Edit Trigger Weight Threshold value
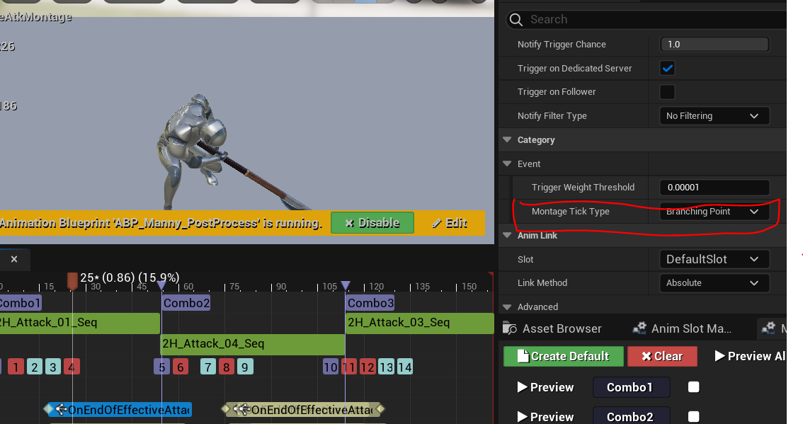The width and height of the screenshot is (803, 424). tap(714, 188)
